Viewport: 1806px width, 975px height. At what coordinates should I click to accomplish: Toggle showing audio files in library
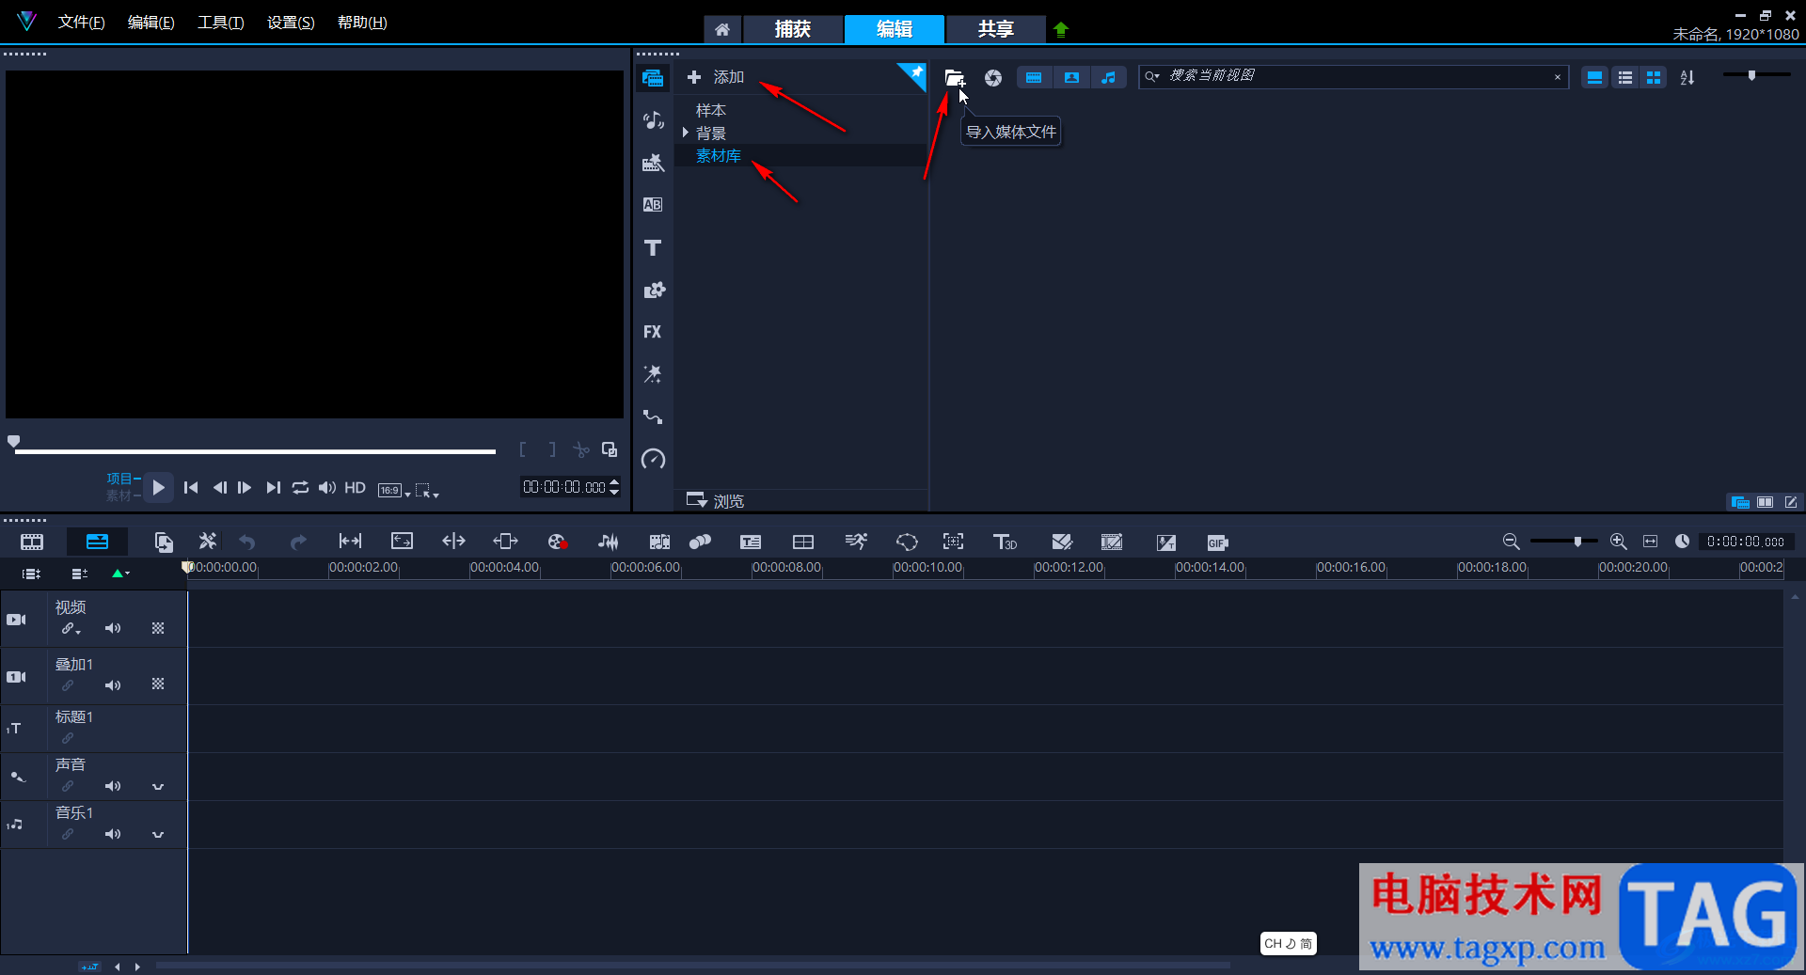pos(1109,78)
